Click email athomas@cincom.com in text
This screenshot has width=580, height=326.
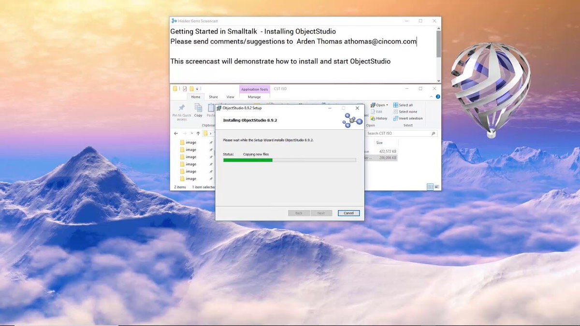(380, 42)
